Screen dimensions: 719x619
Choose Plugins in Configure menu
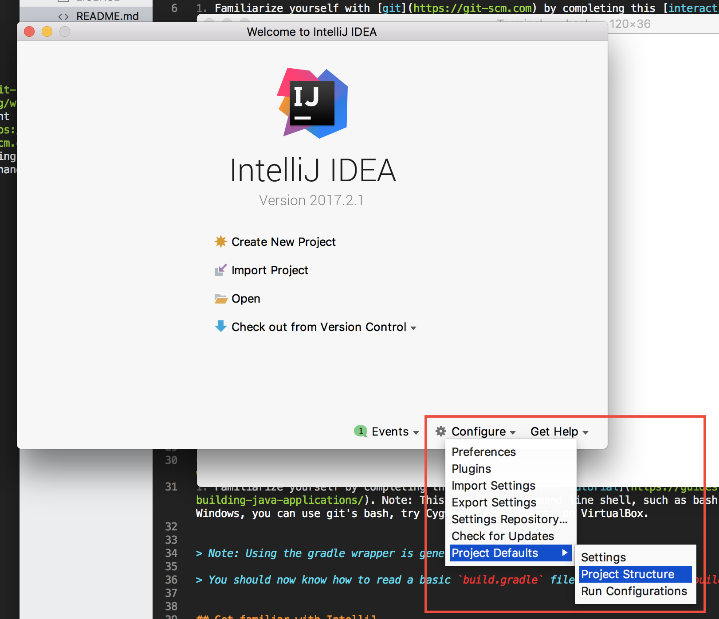coord(510,469)
